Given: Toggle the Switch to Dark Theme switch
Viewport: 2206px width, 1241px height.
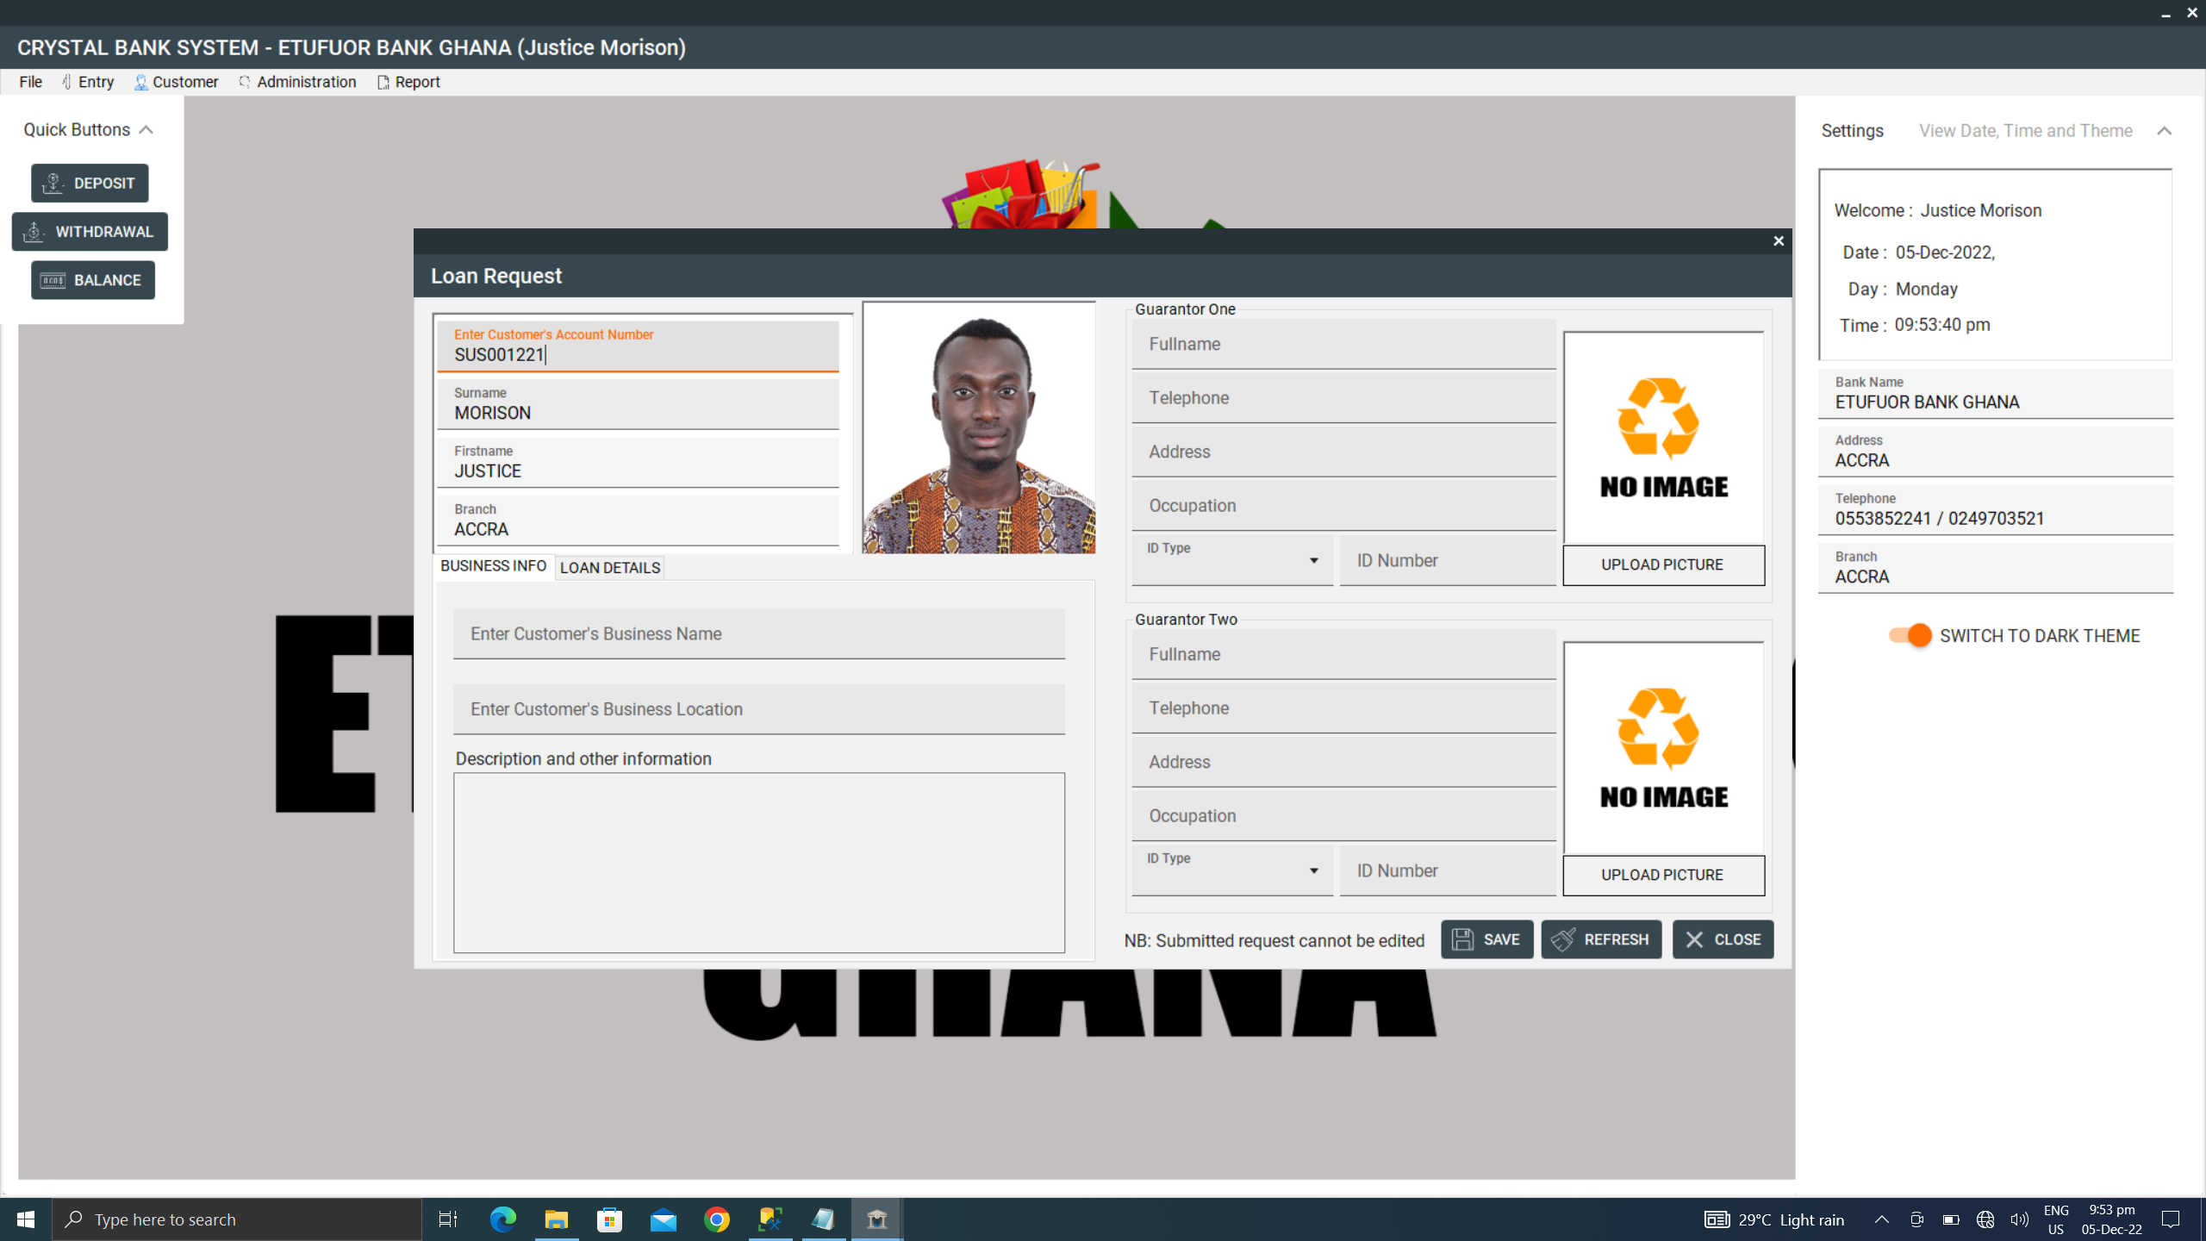Looking at the screenshot, I should point(1910,635).
